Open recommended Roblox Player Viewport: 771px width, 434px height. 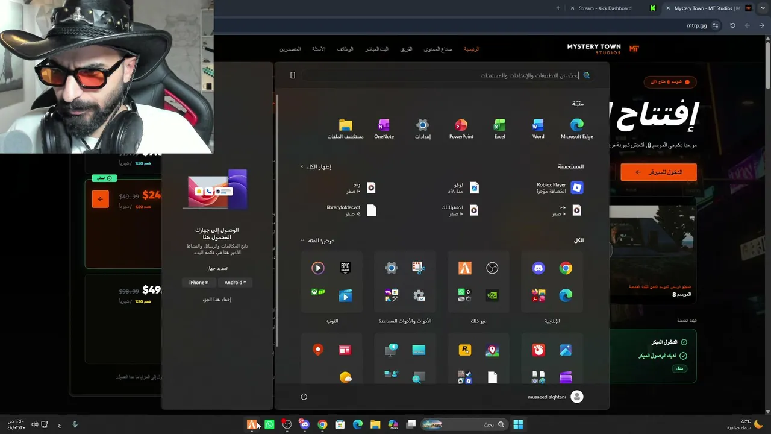tap(560, 188)
